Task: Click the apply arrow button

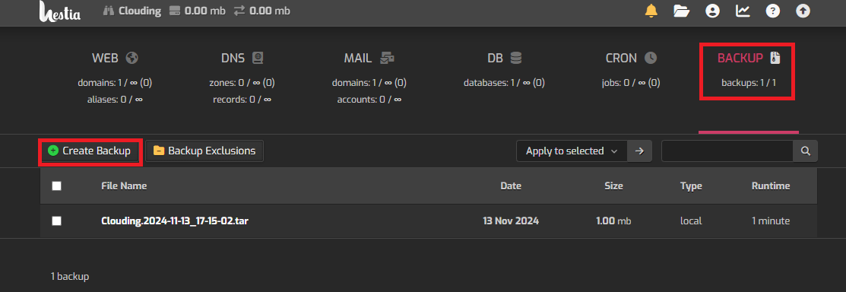Action: point(640,151)
